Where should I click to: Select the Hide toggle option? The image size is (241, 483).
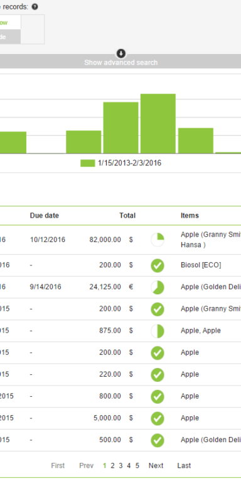point(9,37)
